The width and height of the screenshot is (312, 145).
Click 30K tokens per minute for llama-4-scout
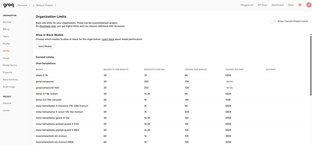pos(187,112)
